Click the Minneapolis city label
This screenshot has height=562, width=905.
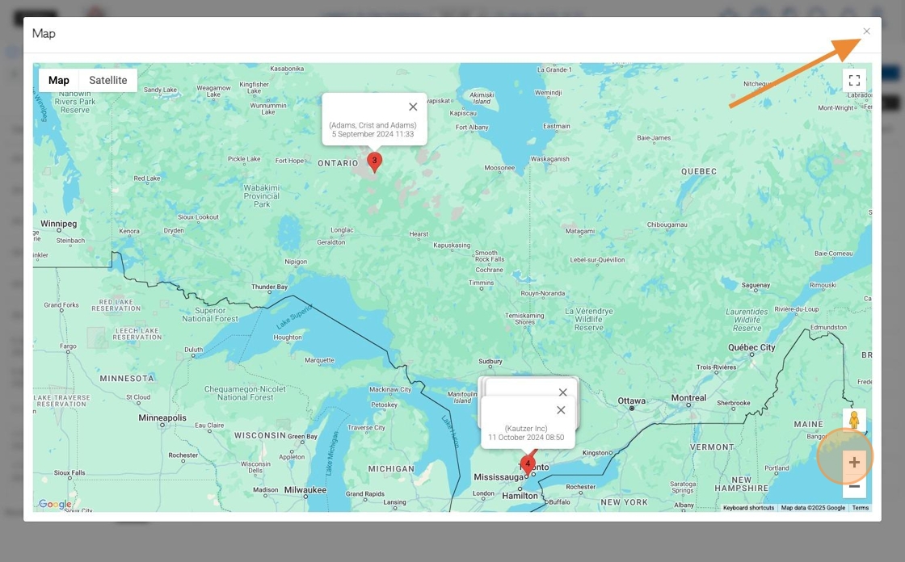(162, 417)
